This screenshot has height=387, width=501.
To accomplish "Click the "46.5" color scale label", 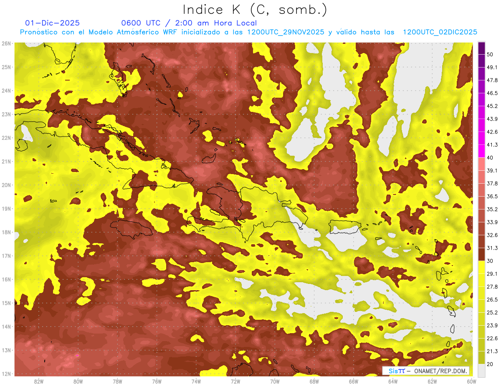I will (492, 93).
